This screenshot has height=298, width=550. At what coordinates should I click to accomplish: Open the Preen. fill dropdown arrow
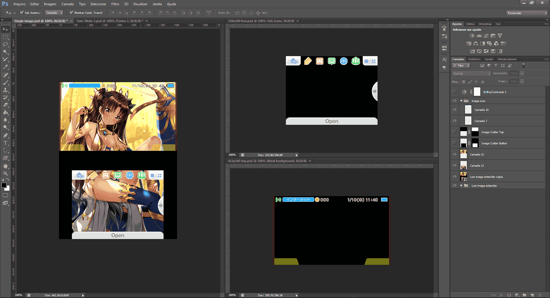[x=522, y=82]
